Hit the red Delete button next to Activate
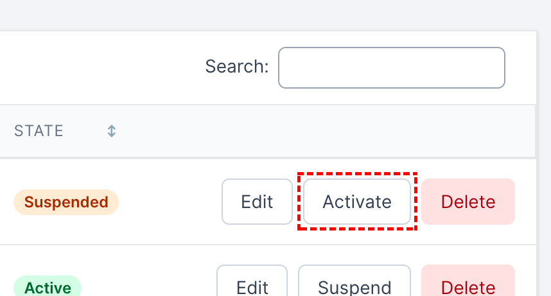Image resolution: width=551 pixels, height=296 pixels. point(468,202)
